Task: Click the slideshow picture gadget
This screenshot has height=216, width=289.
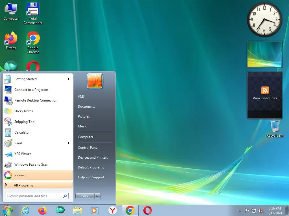Action: (x=264, y=54)
